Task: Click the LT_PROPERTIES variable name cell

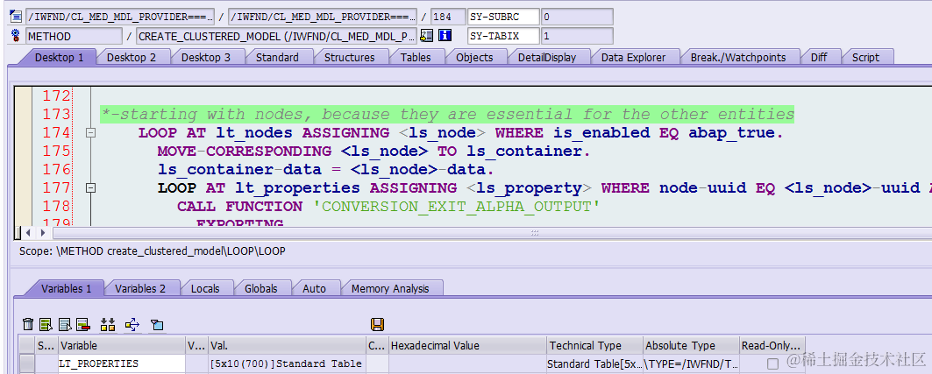Action: (x=121, y=363)
